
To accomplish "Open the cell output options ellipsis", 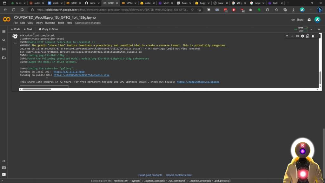I will click(15, 43).
